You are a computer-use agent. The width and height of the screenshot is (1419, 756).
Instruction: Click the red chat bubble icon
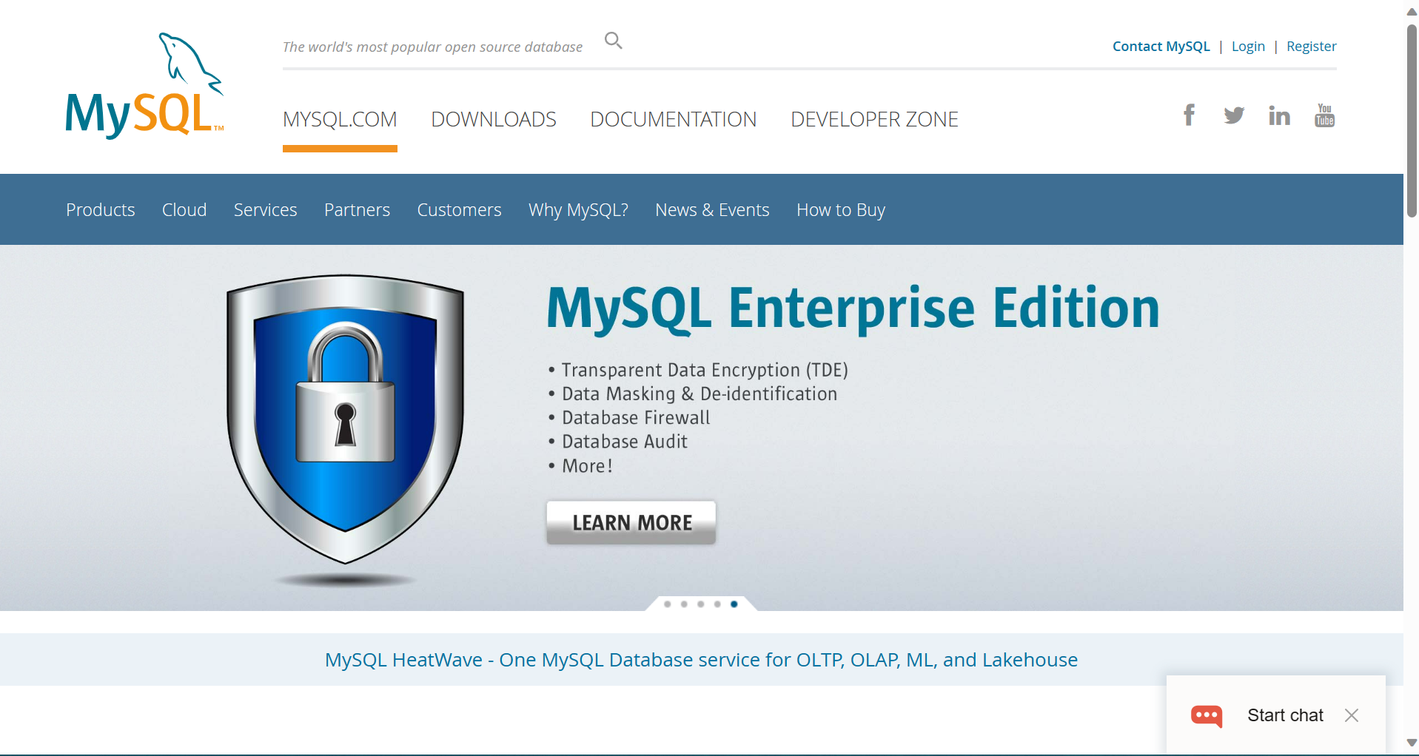click(1207, 715)
